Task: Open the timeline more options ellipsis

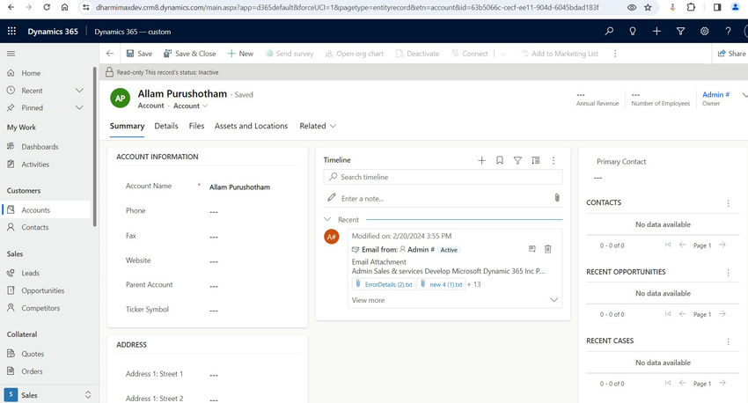Action: tap(554, 160)
